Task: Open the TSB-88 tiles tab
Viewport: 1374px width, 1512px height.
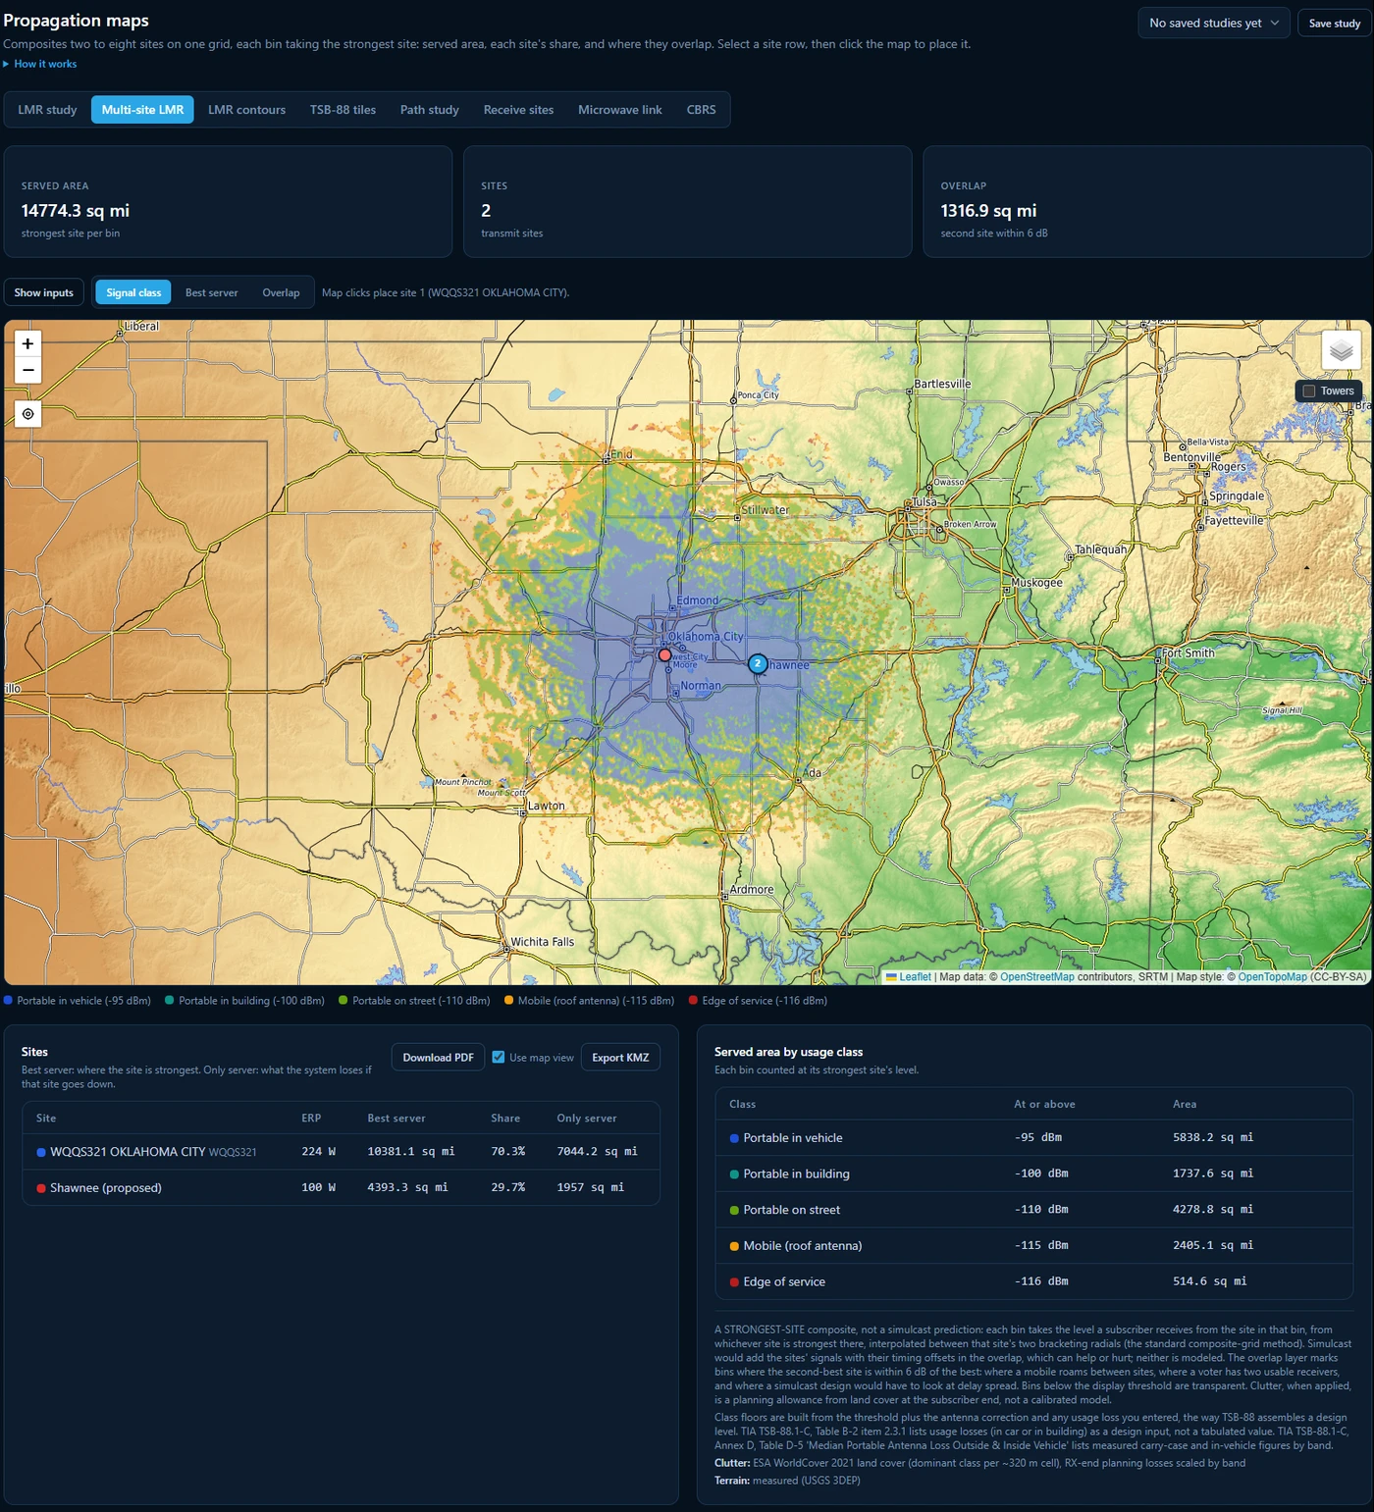Action: click(343, 110)
